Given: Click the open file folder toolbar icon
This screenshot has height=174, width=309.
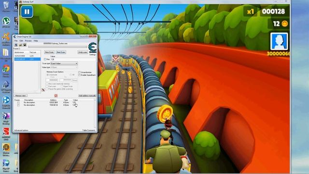Looking at the screenshot, I should click(20, 45).
